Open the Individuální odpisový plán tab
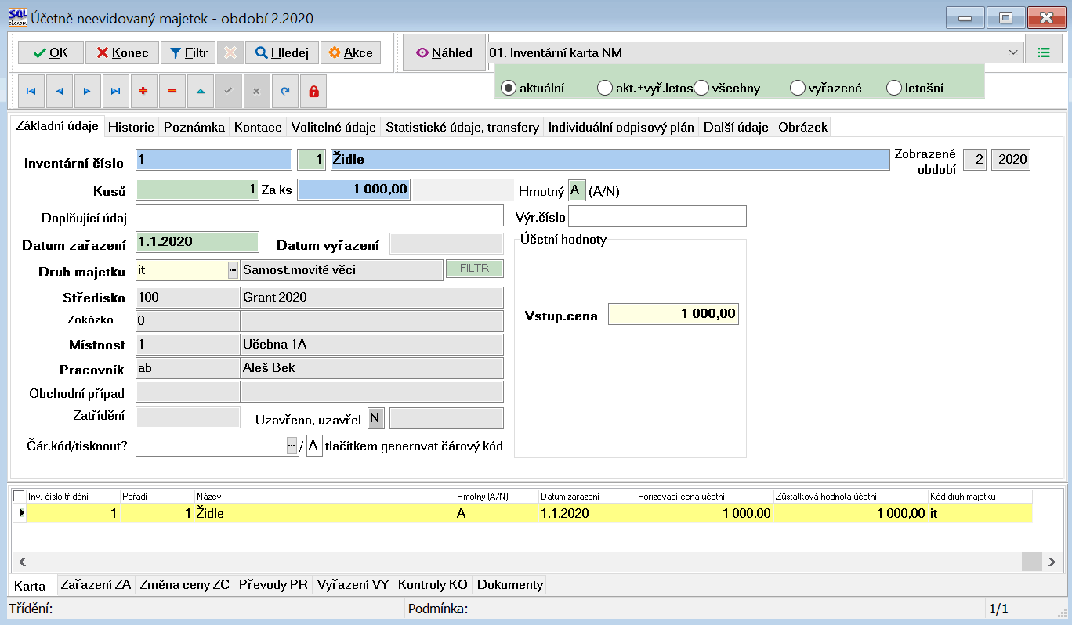This screenshot has height=625, width=1072. coord(621,127)
